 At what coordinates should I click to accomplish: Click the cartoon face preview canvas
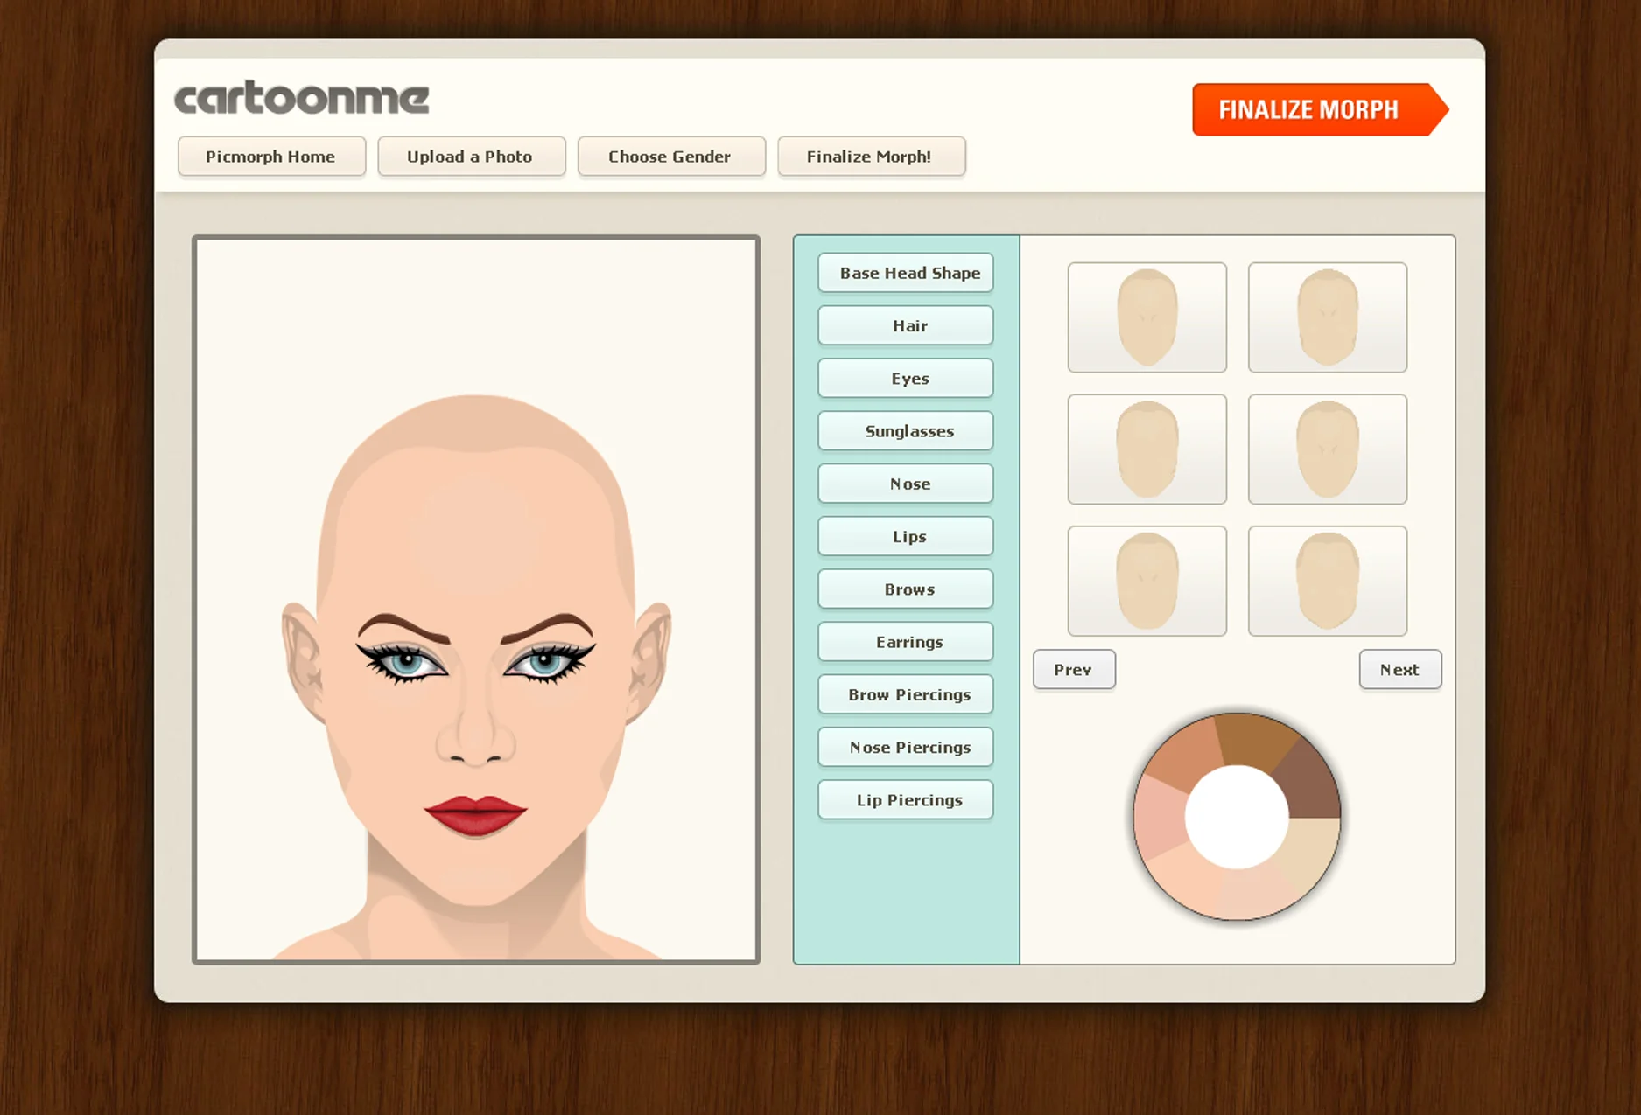point(476,600)
